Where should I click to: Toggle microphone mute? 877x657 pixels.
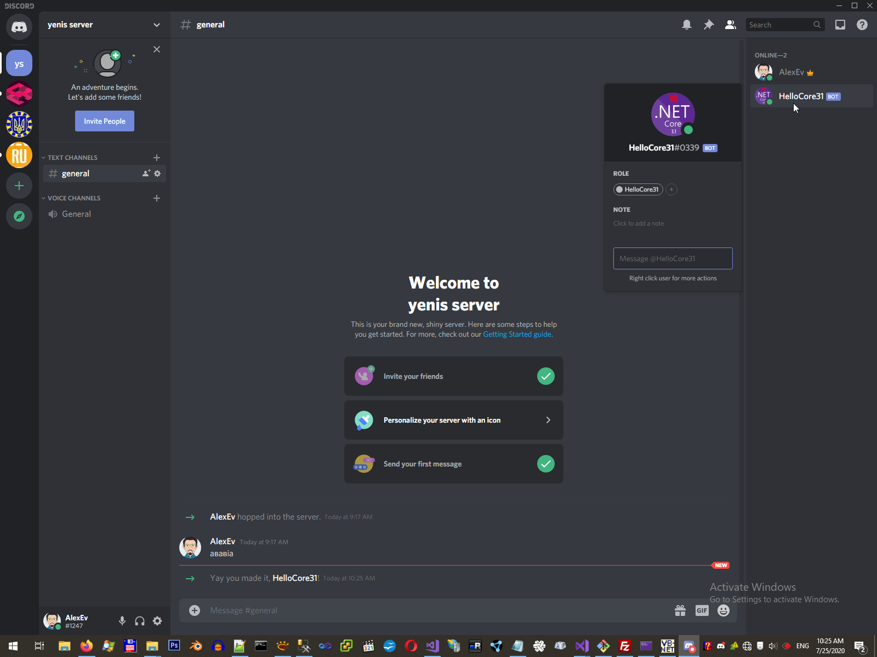(122, 621)
